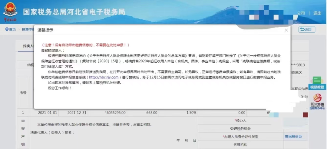
Task: Click the 663.00 value cell
Action: 143,112
